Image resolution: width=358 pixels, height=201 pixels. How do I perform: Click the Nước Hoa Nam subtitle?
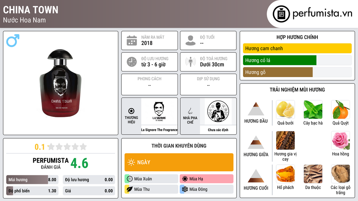point(24,20)
